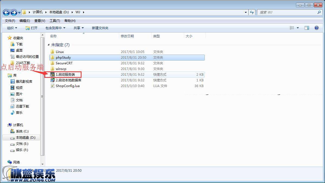Open the 包含到库中 dropdown
The width and height of the screenshot is (325, 183).
click(55, 28)
